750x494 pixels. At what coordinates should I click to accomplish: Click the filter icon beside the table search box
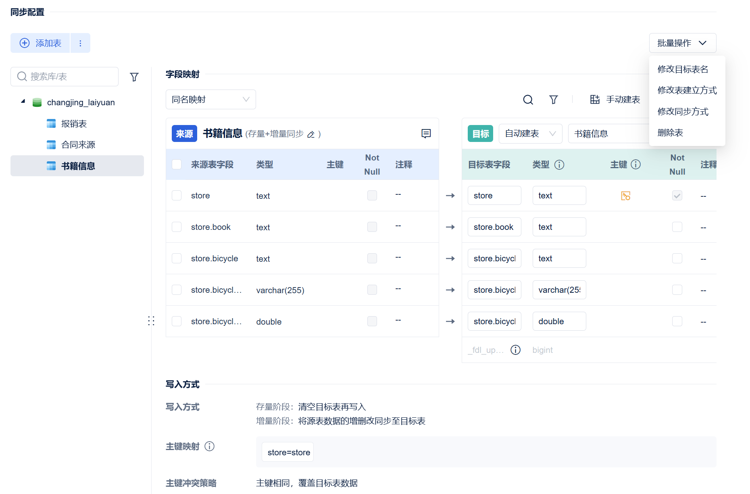click(x=134, y=77)
